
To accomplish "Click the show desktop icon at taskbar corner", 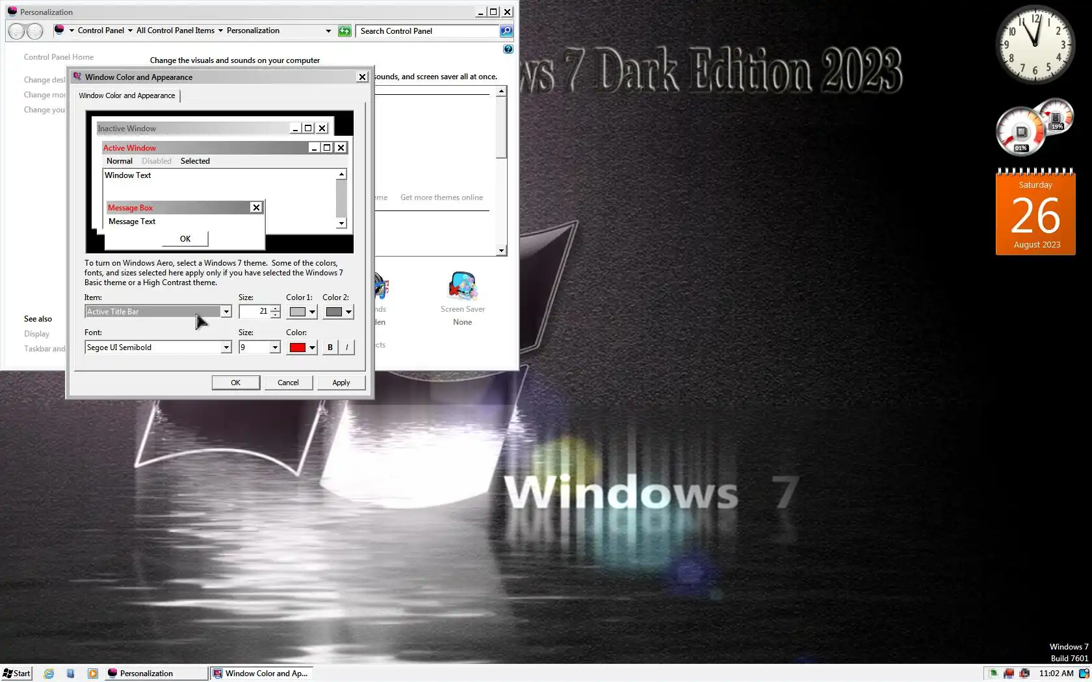I will tap(1084, 674).
